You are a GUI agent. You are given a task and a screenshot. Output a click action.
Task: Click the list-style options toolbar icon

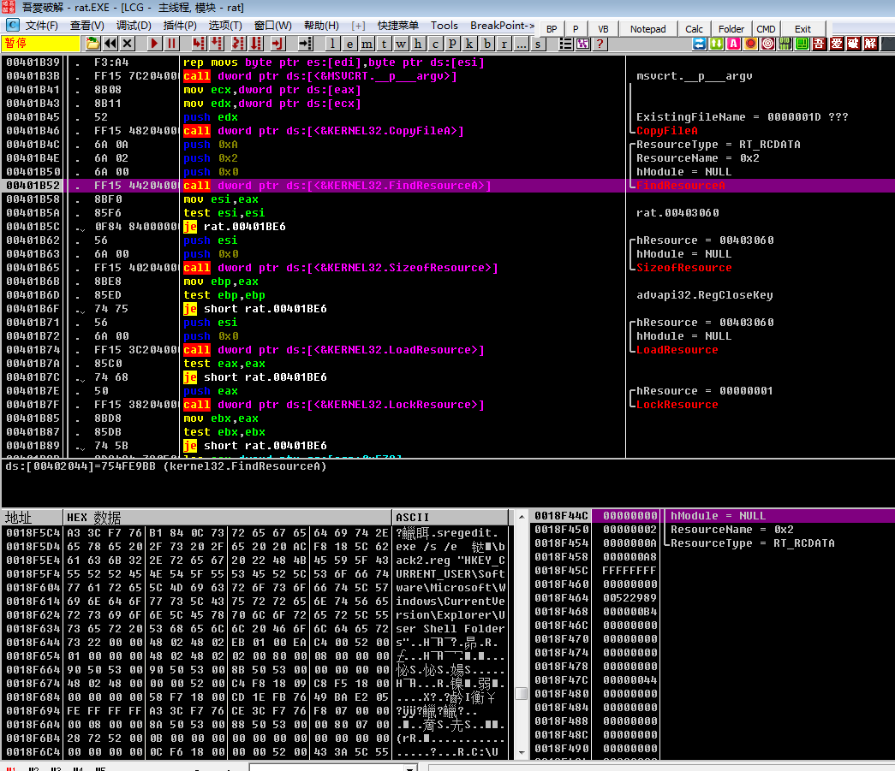pyautogui.click(x=565, y=44)
